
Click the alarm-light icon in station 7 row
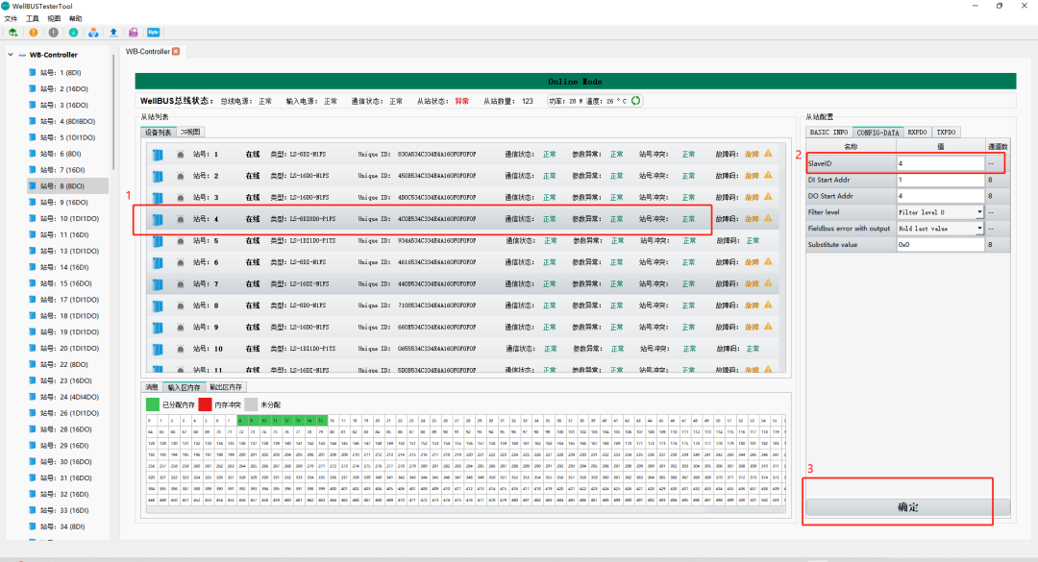coord(180,284)
